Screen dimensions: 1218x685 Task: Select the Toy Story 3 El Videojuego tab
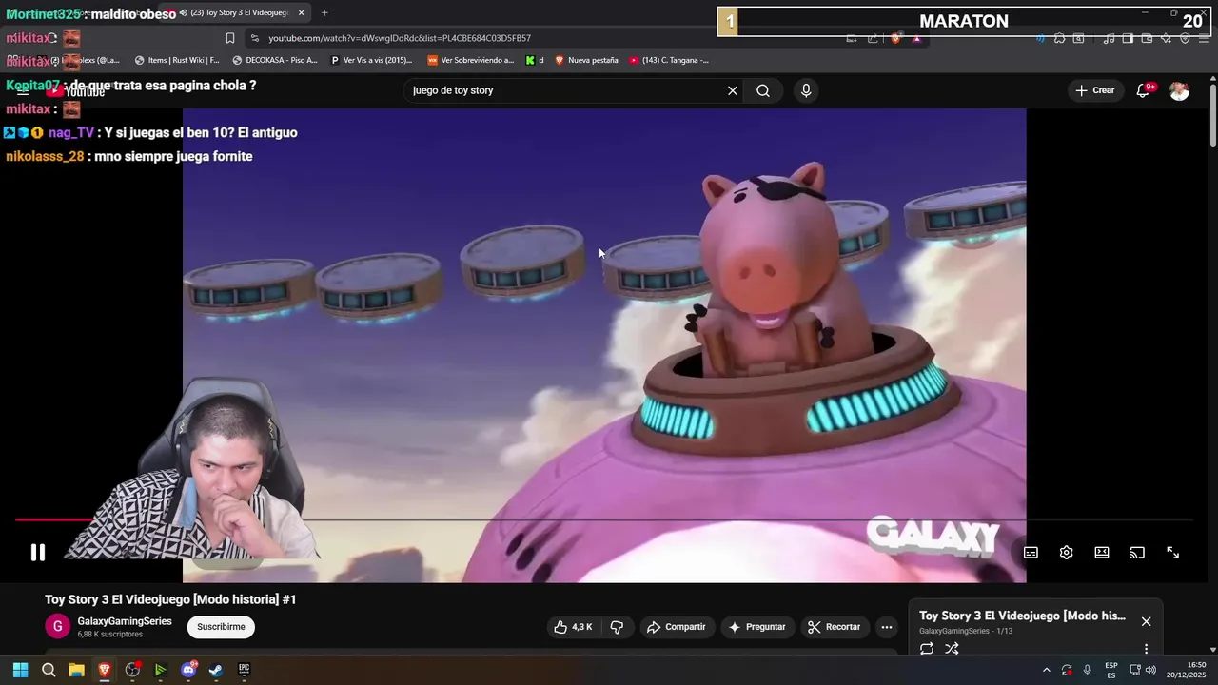[x=236, y=12]
